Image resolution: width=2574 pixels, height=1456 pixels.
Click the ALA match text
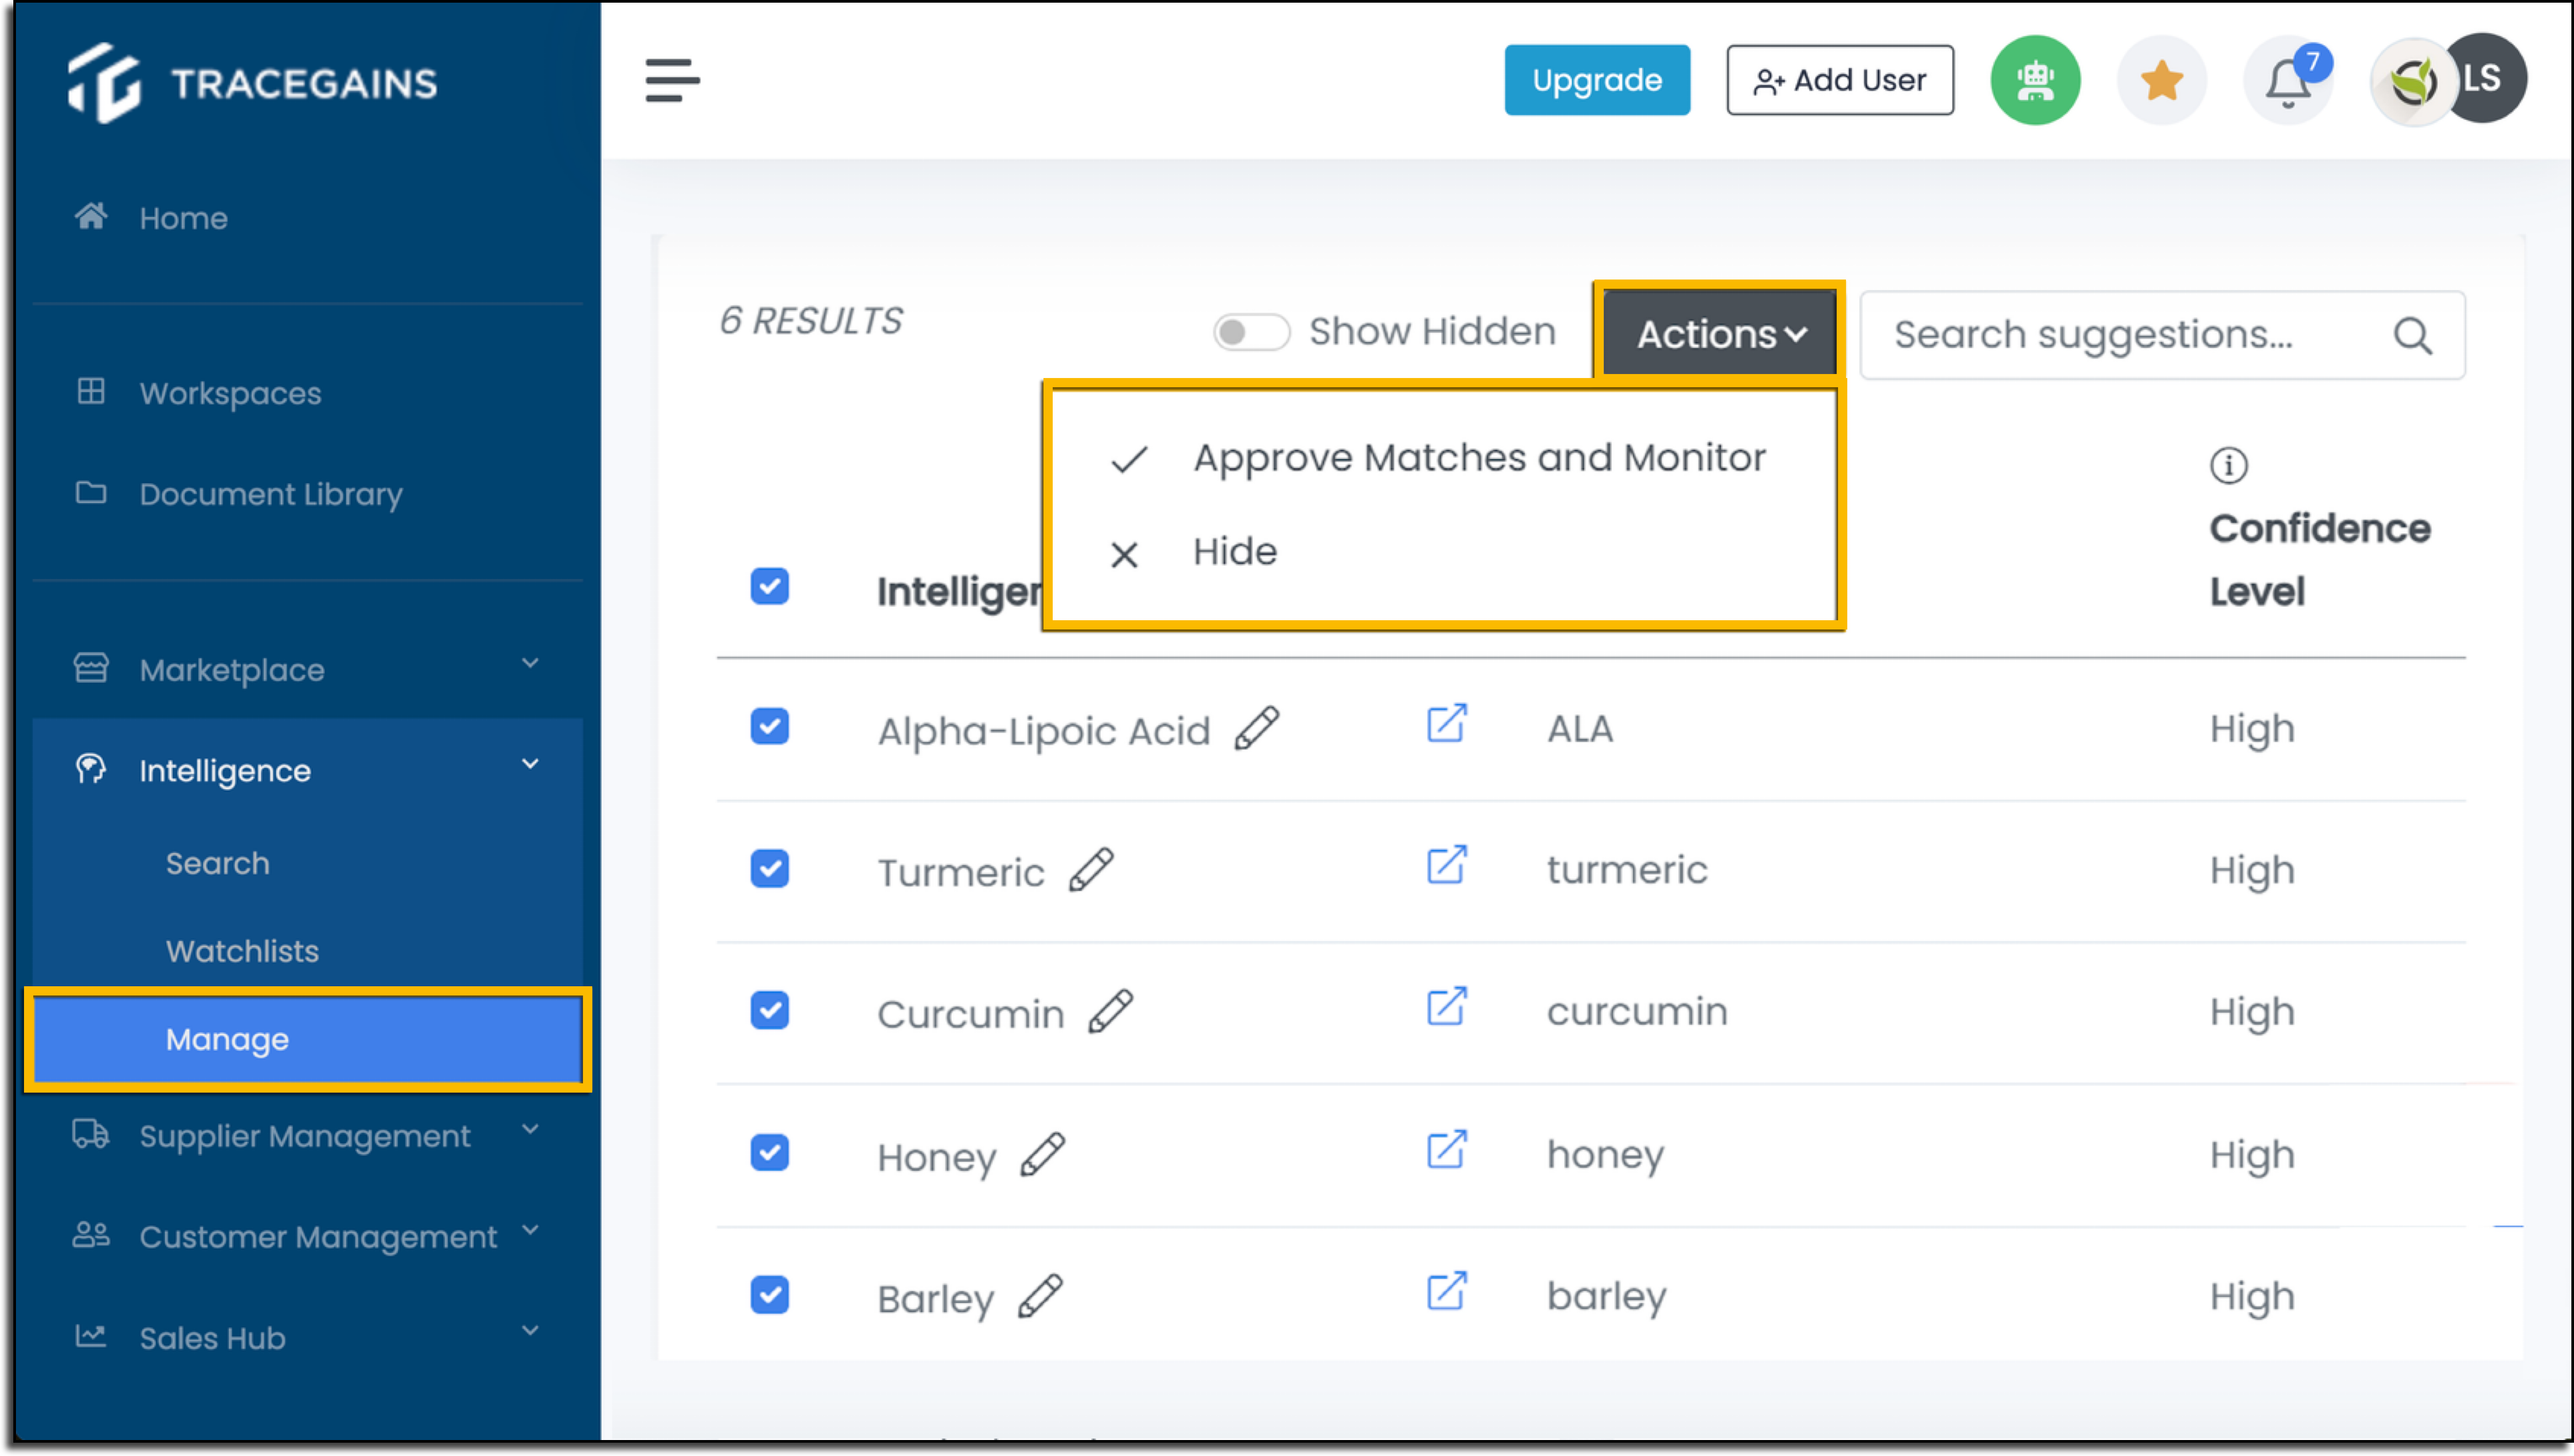(x=1580, y=729)
